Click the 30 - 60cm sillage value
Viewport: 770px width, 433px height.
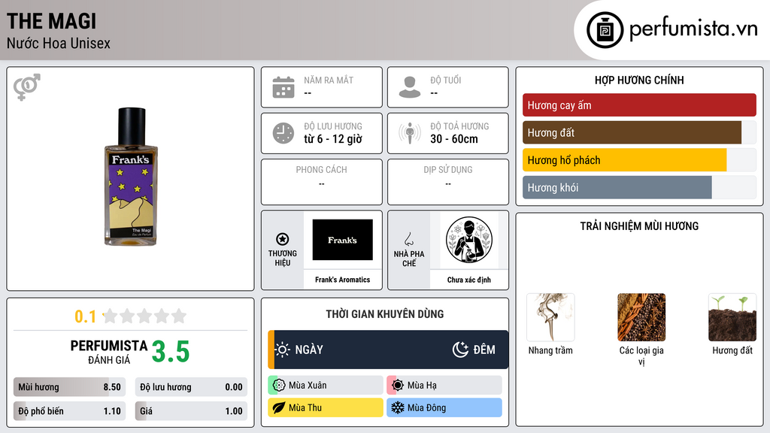[x=454, y=139]
